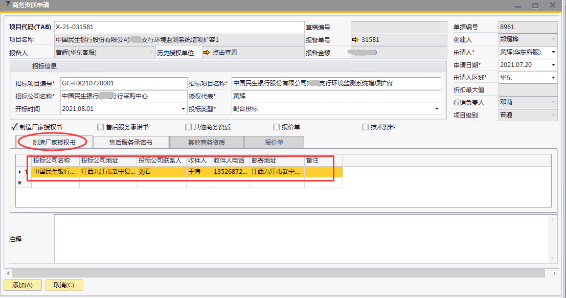Close the 商务资质申请 window
The width and height of the screenshot is (566, 298).
coord(553,5)
